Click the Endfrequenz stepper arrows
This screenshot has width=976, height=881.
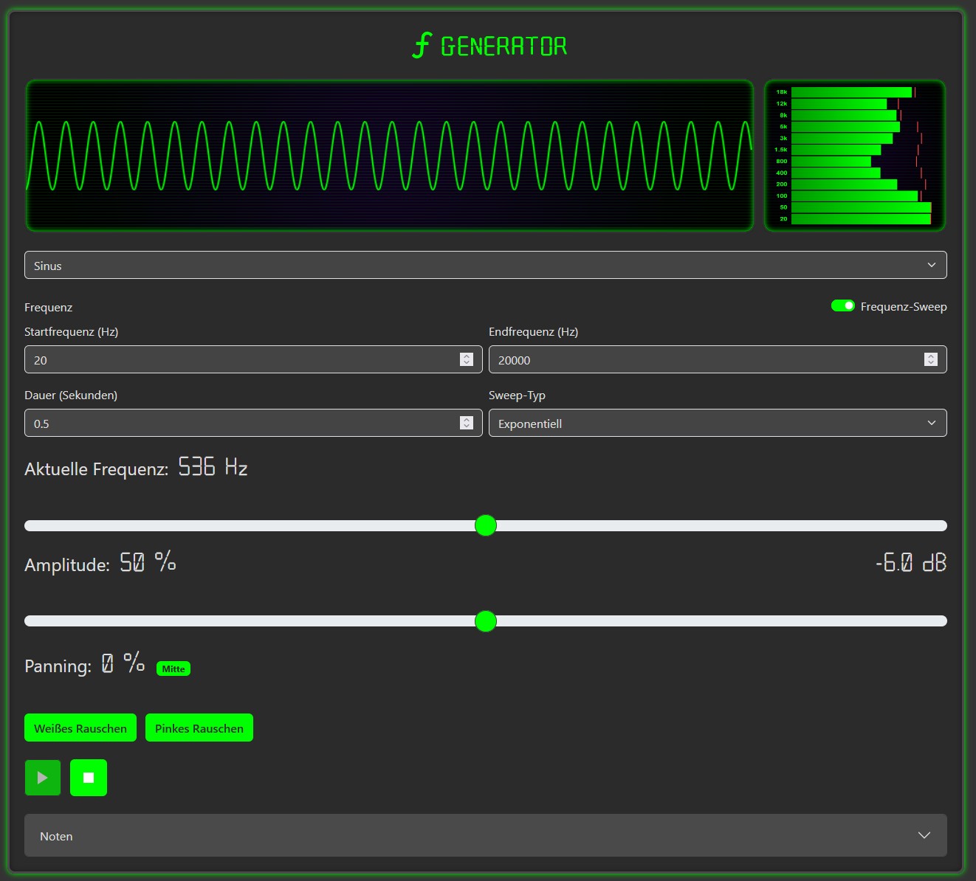[x=931, y=359]
